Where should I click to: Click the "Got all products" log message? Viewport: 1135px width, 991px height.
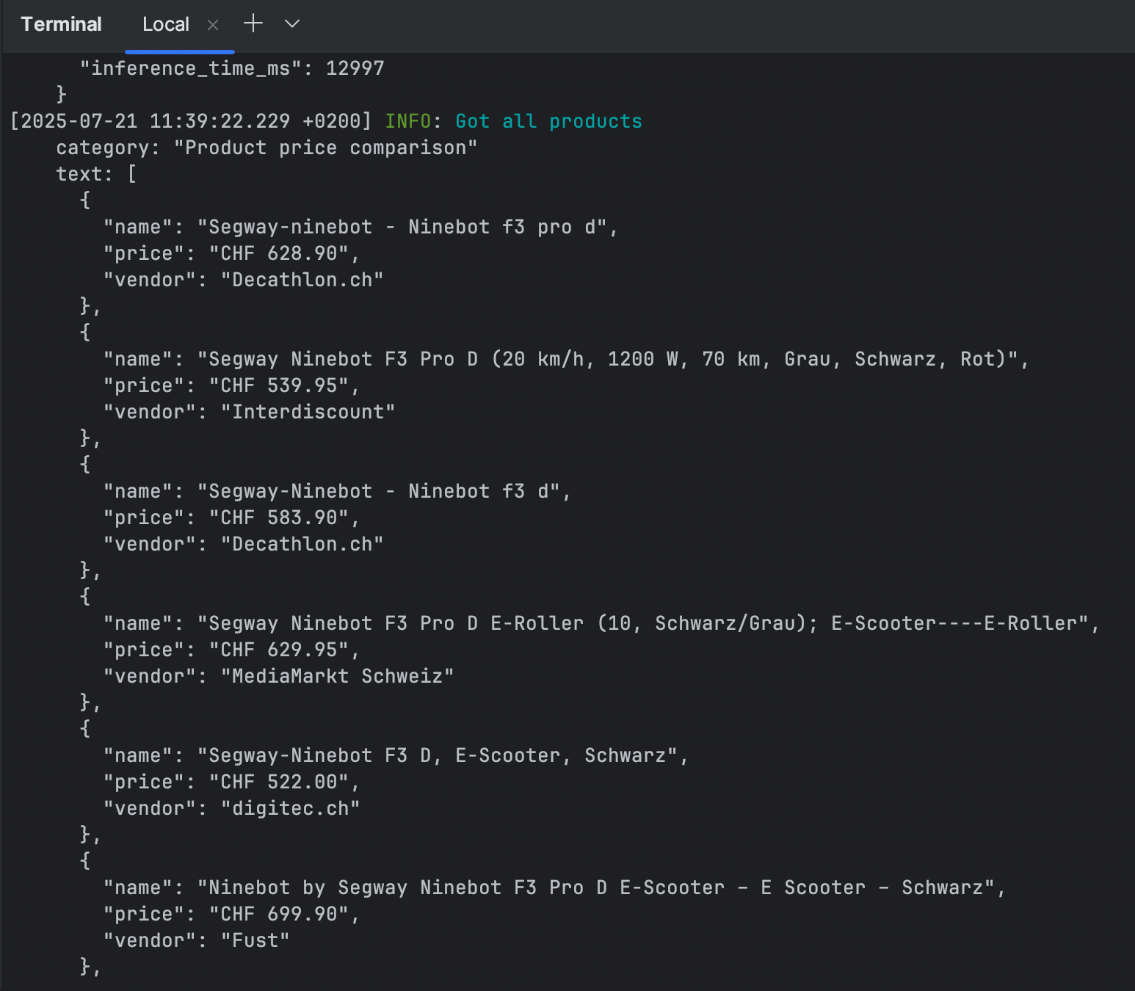coord(549,121)
